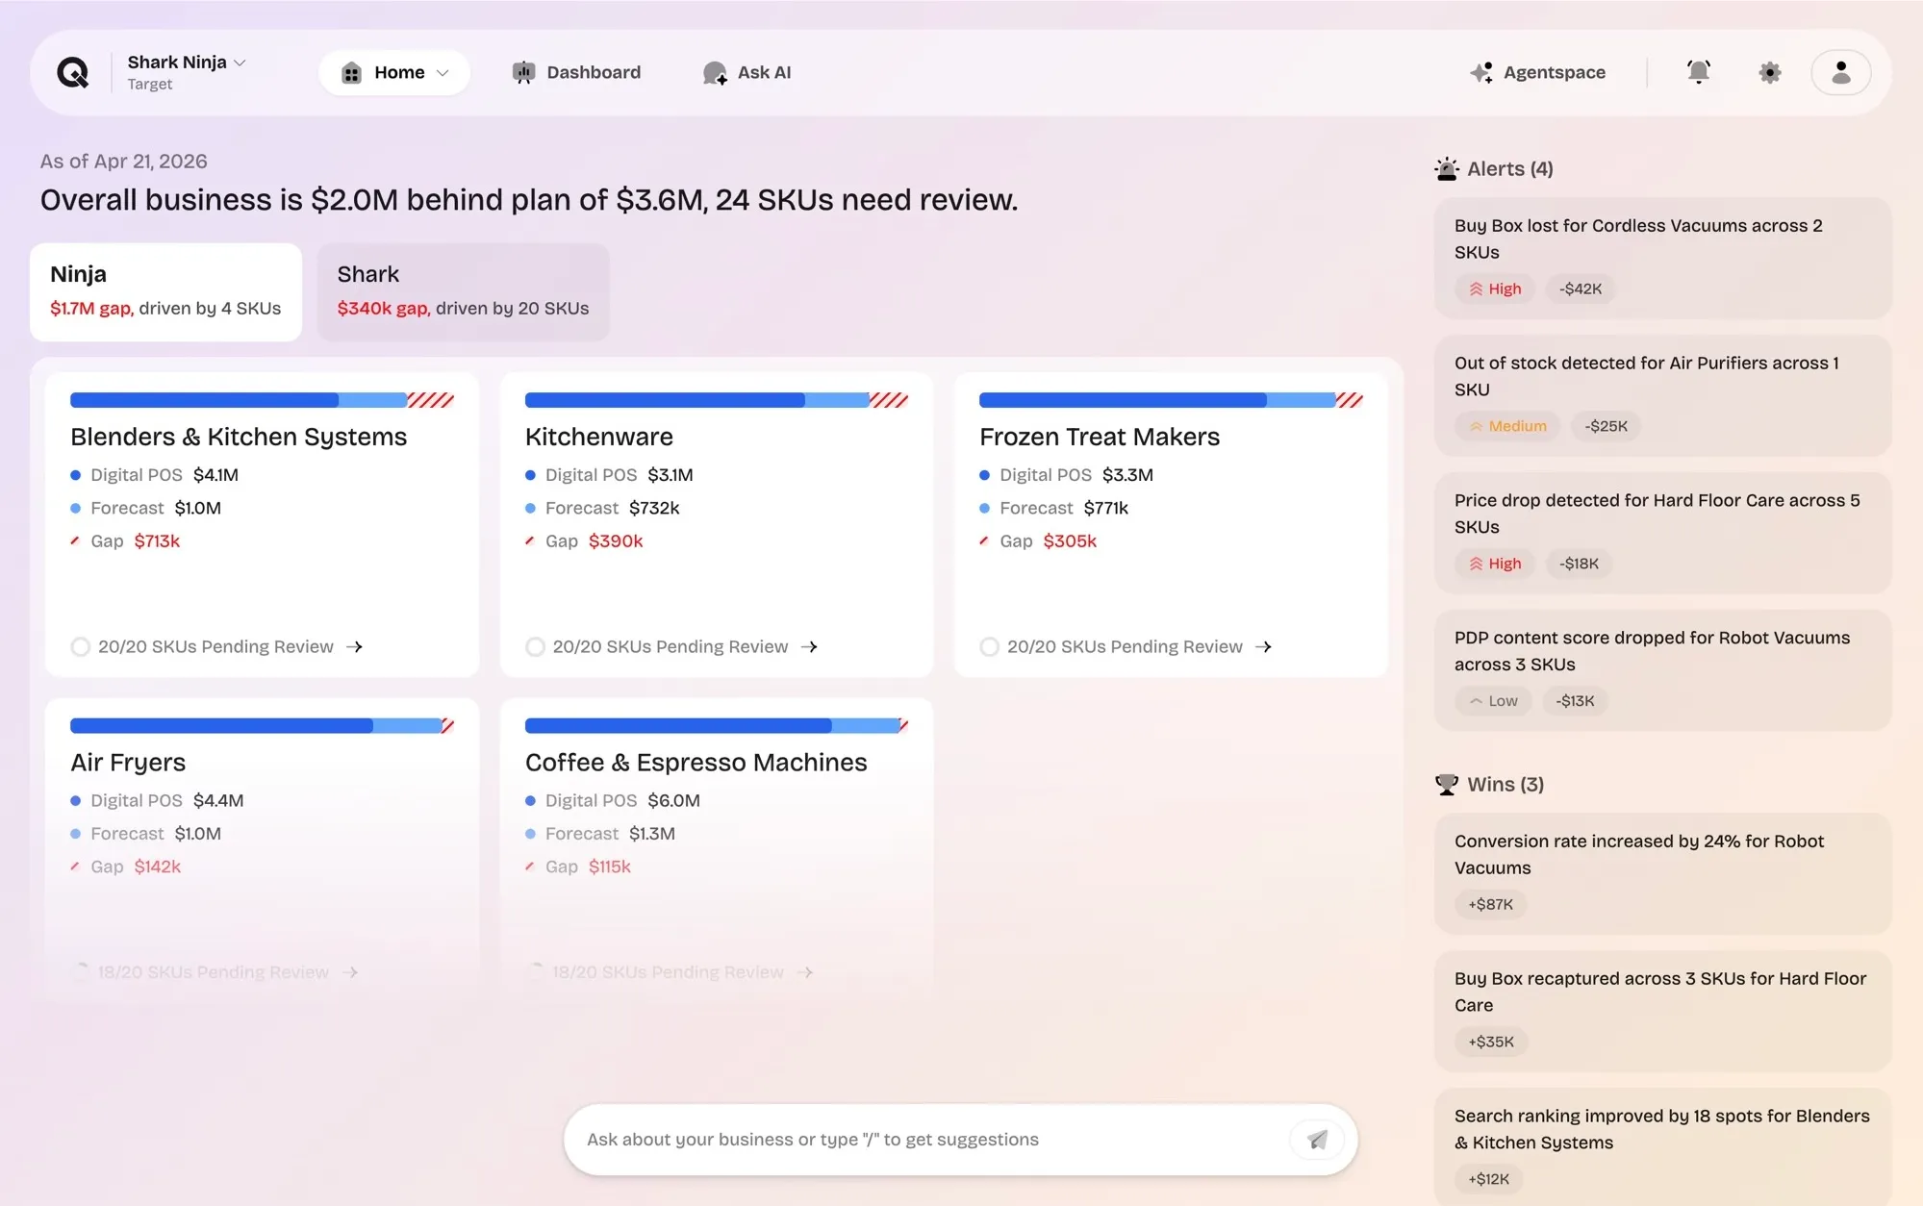Image resolution: width=1923 pixels, height=1206 pixels.
Task: Click the +$87K win badge
Action: (x=1490, y=904)
